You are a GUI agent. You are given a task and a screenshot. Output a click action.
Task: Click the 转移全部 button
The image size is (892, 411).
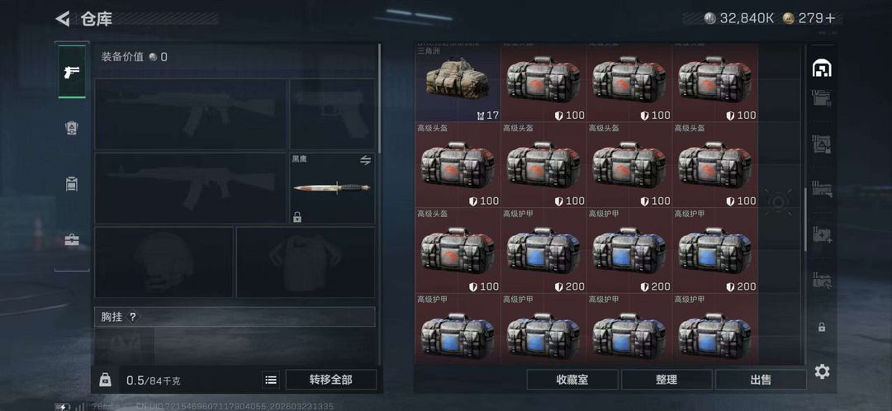coord(331,380)
